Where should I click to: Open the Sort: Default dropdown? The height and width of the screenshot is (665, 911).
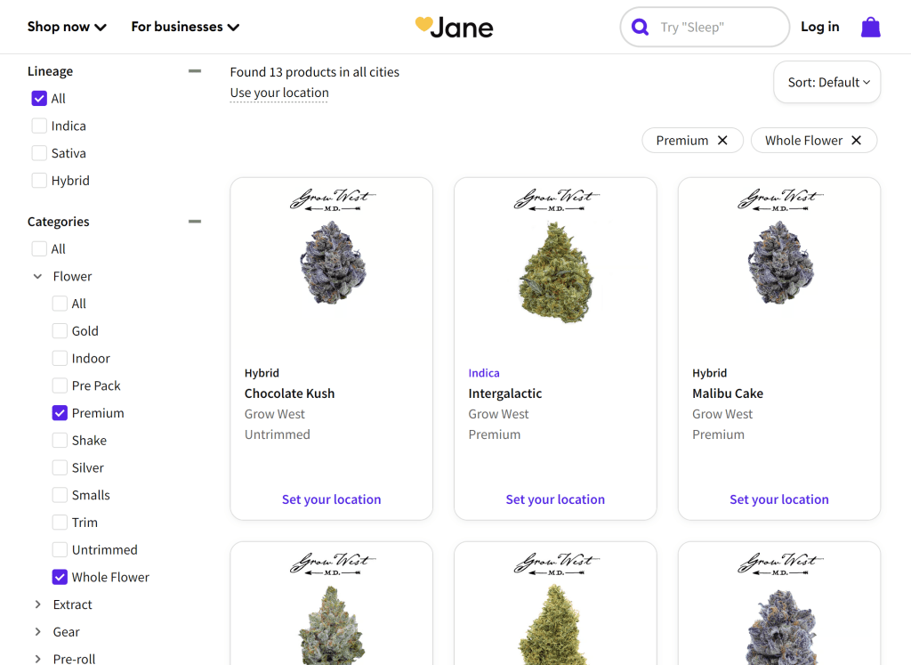[827, 83]
